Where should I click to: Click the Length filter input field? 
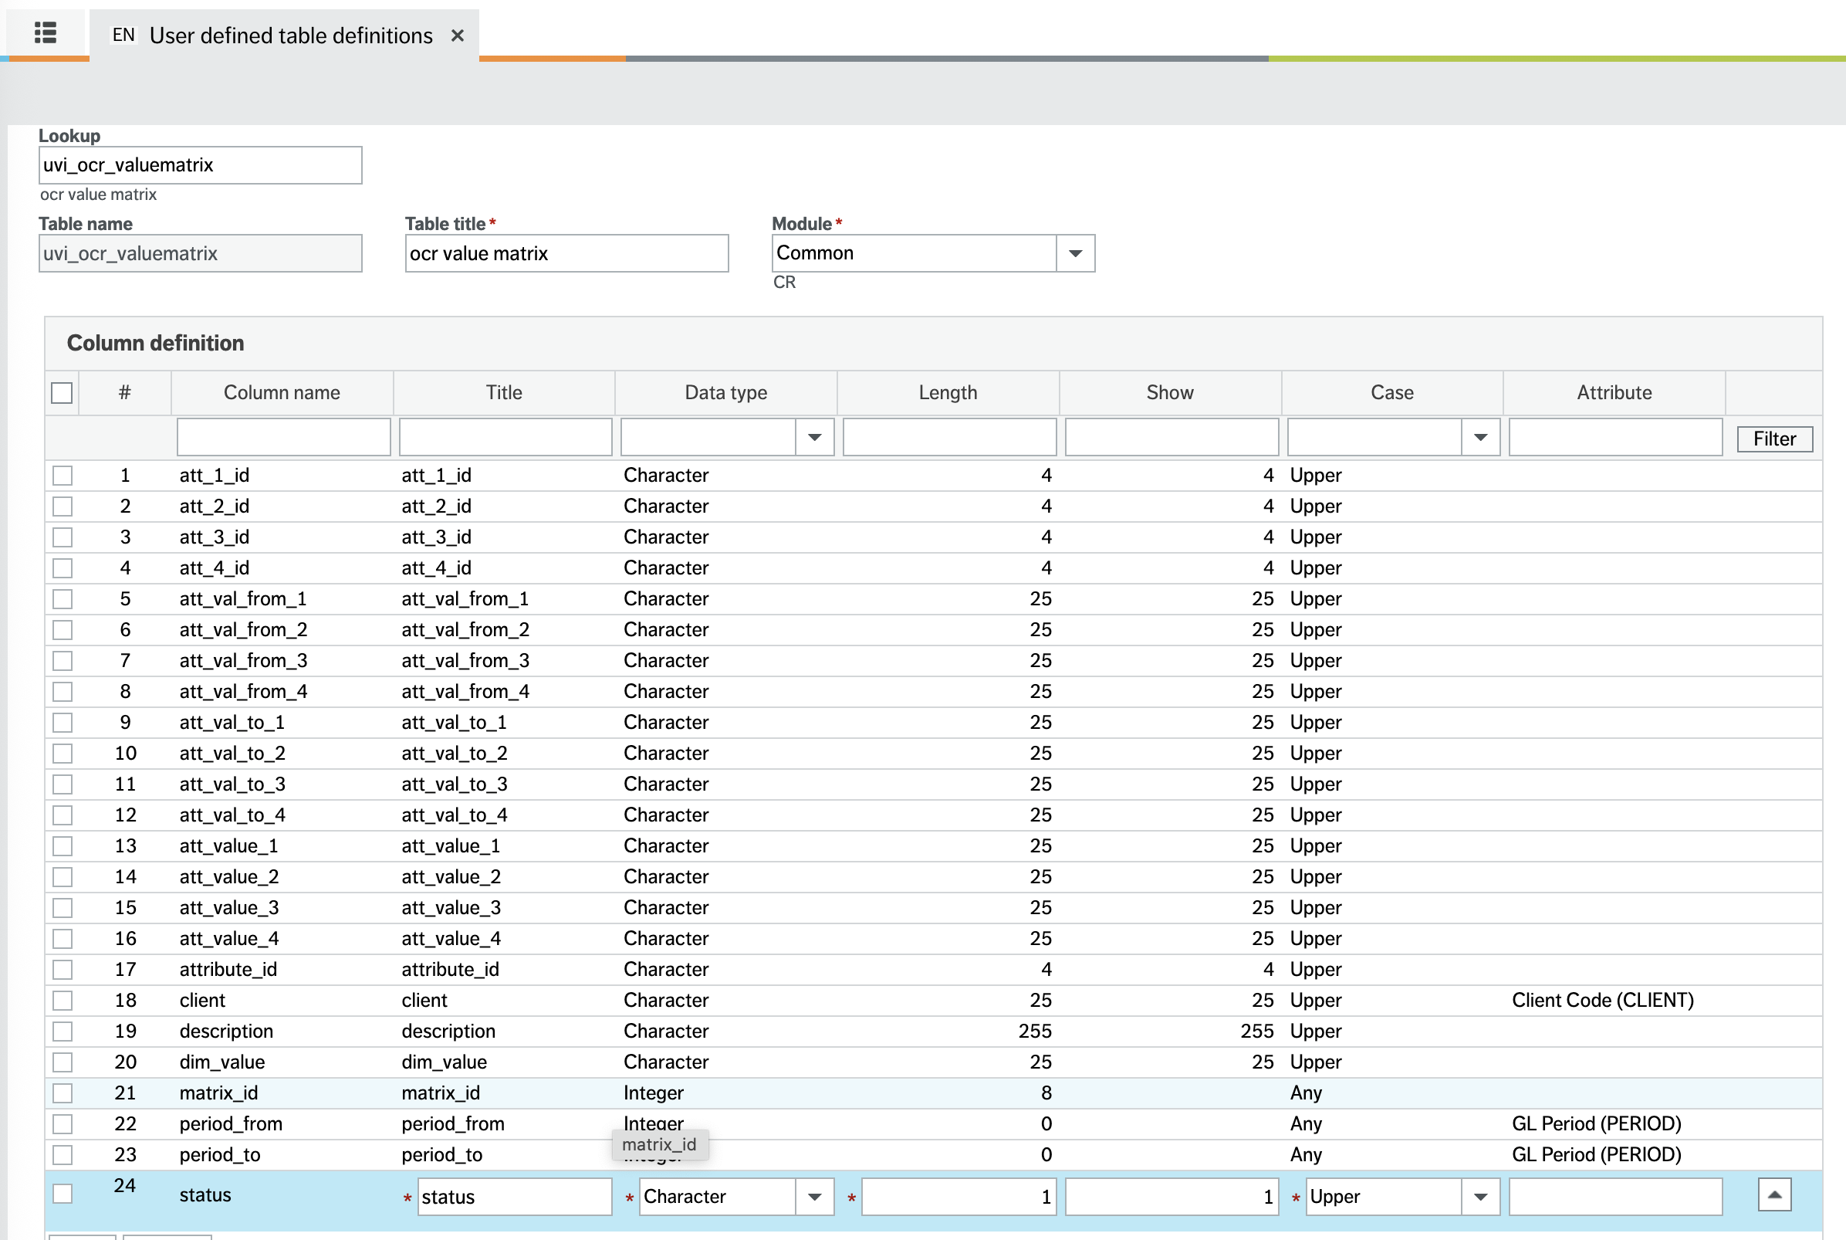coord(949,436)
